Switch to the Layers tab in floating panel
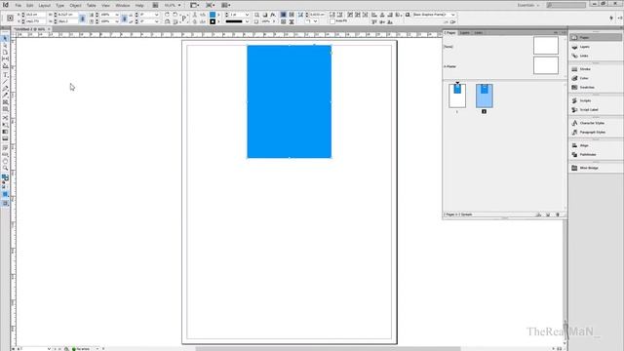 pos(464,32)
